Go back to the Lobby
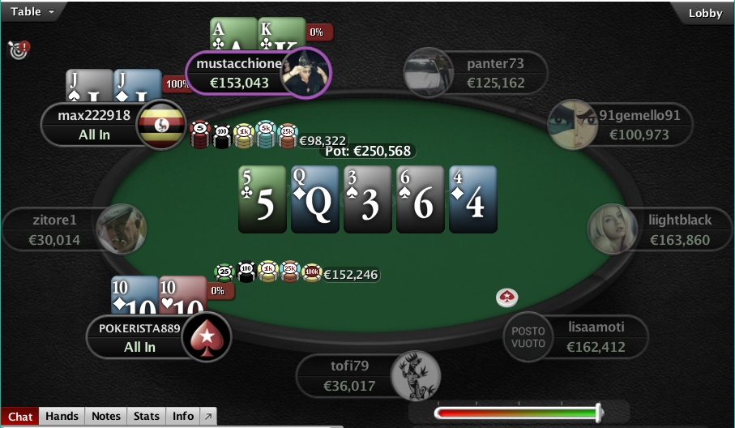The width and height of the screenshot is (735, 428). click(x=704, y=13)
